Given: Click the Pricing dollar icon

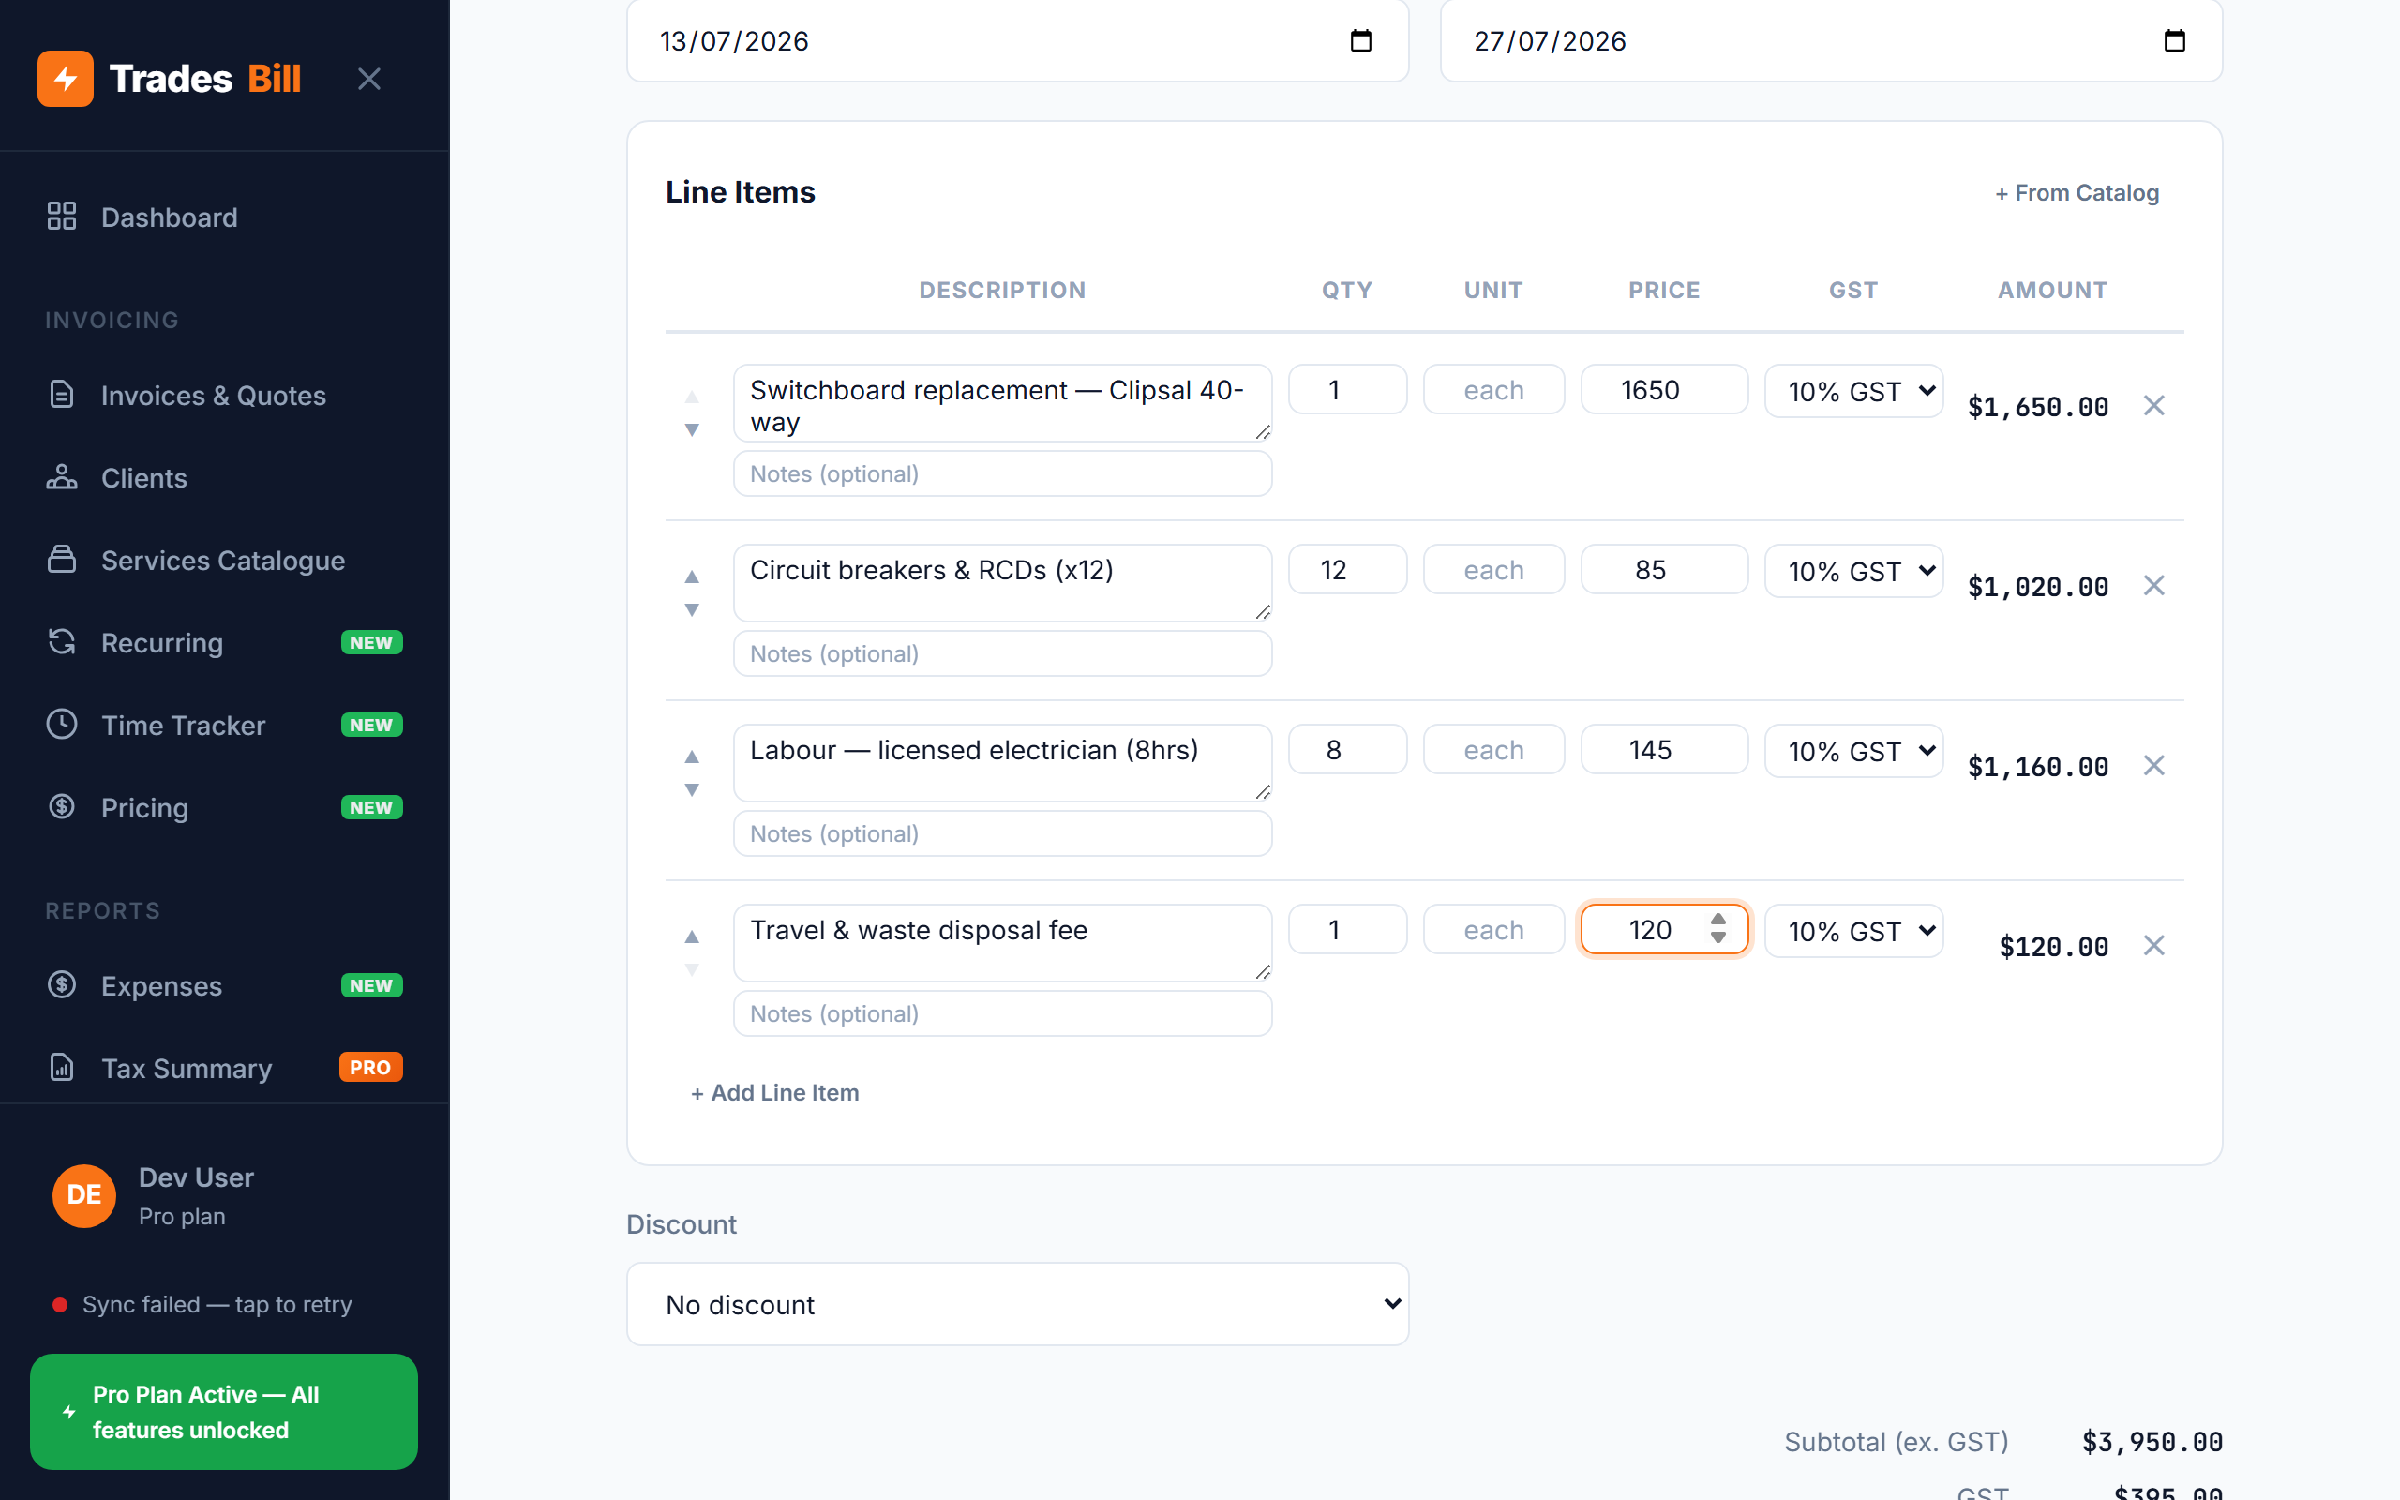Looking at the screenshot, I should [x=62, y=806].
